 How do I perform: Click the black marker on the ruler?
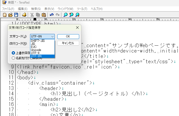[35, 19]
